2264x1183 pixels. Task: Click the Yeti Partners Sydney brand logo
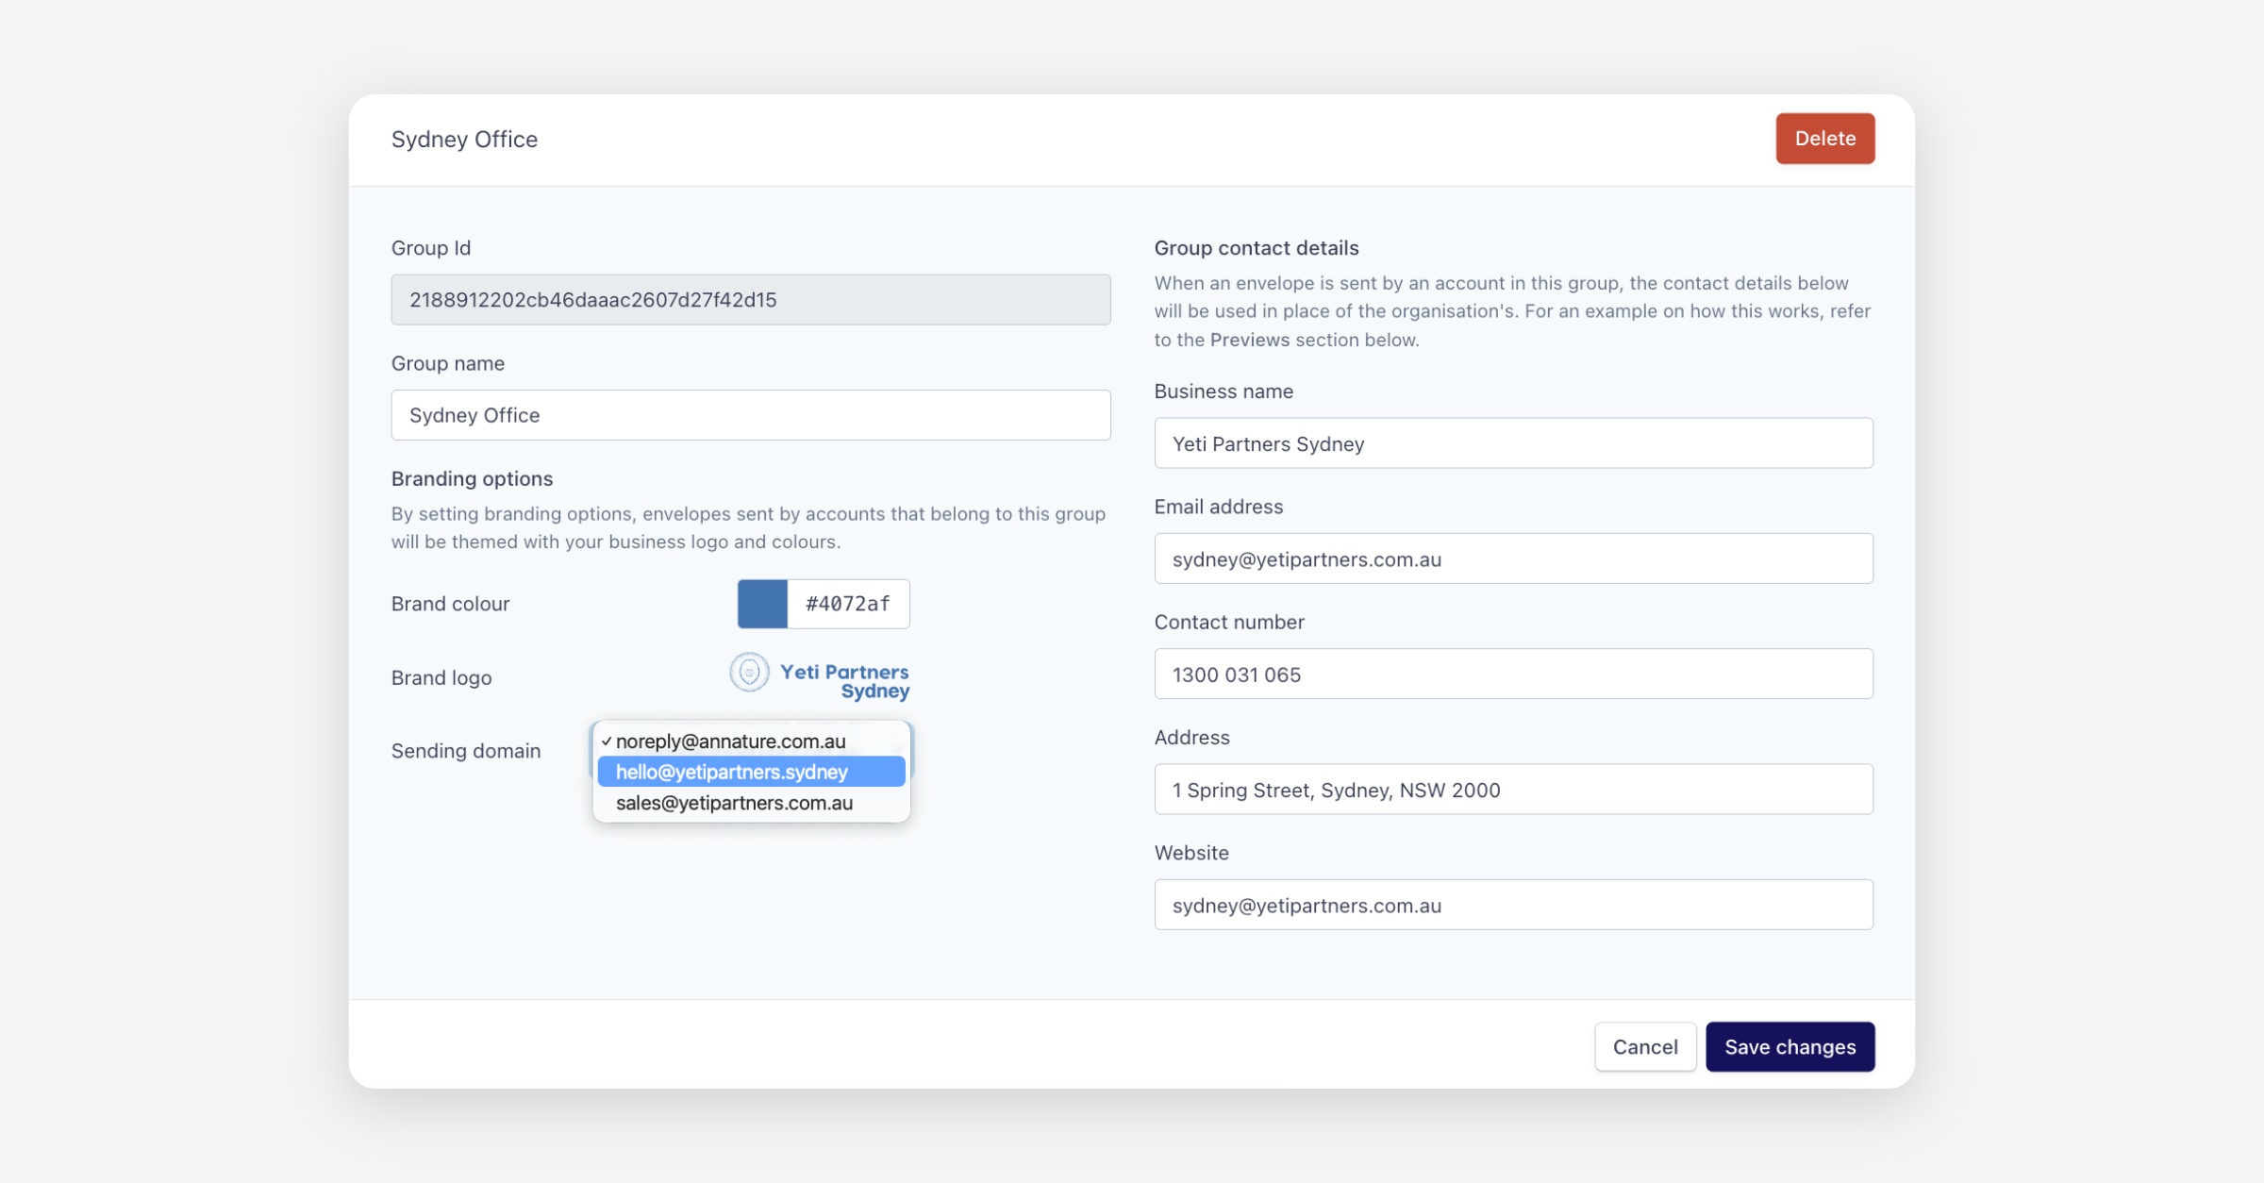[820, 677]
